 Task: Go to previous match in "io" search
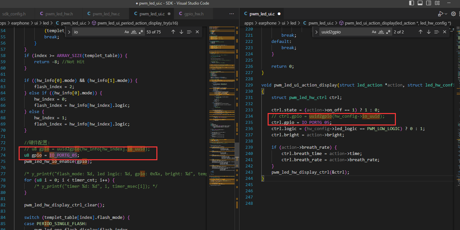point(173,32)
